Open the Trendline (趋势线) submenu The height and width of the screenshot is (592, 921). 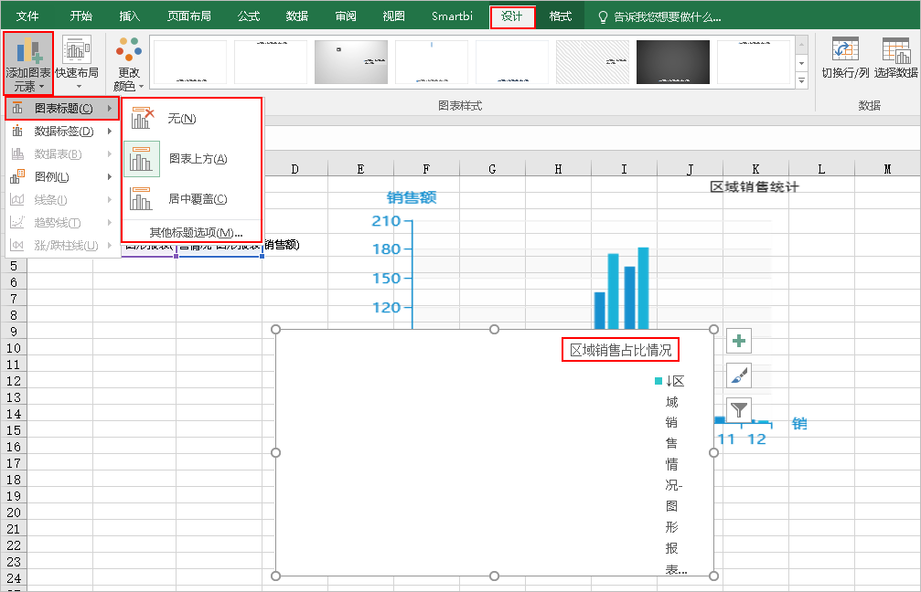pos(61,223)
